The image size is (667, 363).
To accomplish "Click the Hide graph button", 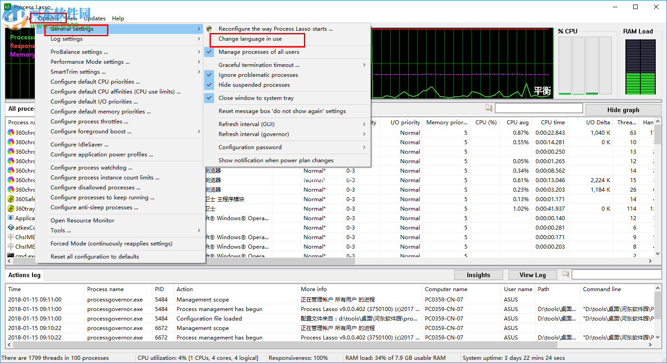I will [623, 110].
